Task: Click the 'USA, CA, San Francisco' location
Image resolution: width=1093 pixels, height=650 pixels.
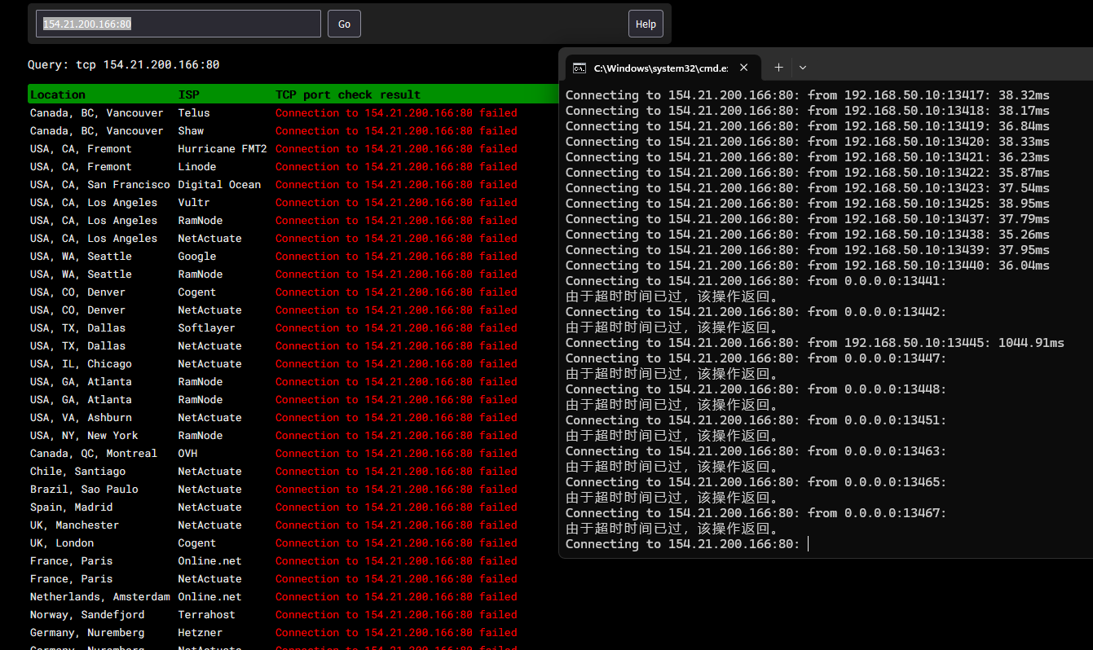Action: point(100,185)
